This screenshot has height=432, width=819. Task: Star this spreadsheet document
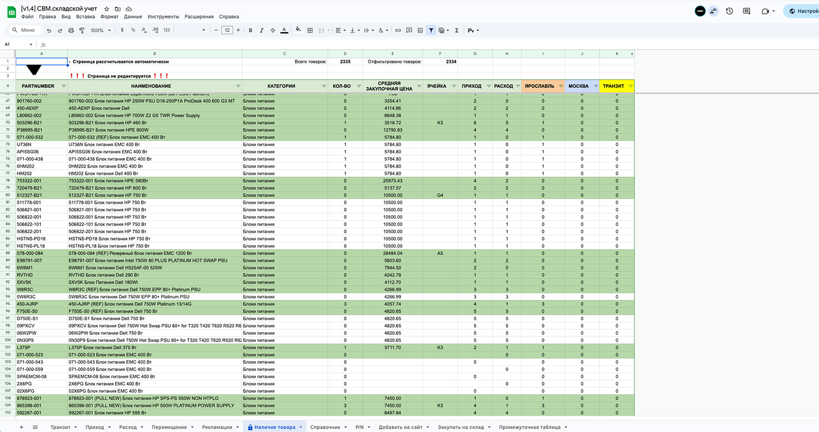[107, 9]
